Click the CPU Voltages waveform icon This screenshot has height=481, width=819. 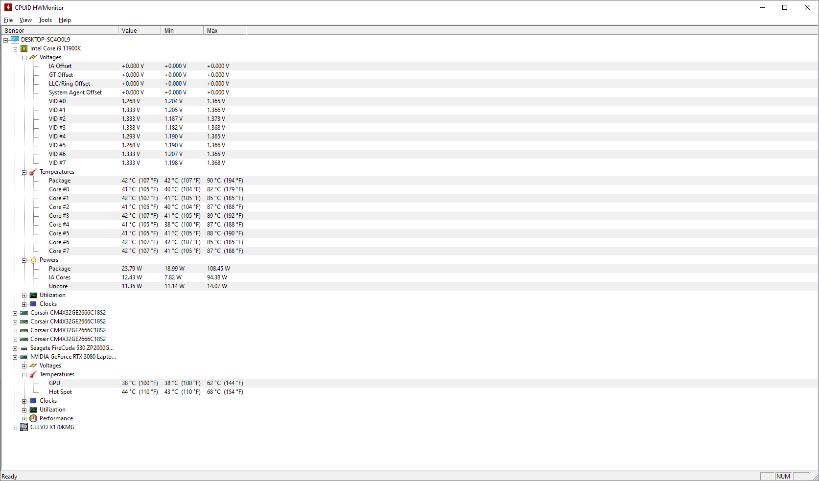(33, 57)
